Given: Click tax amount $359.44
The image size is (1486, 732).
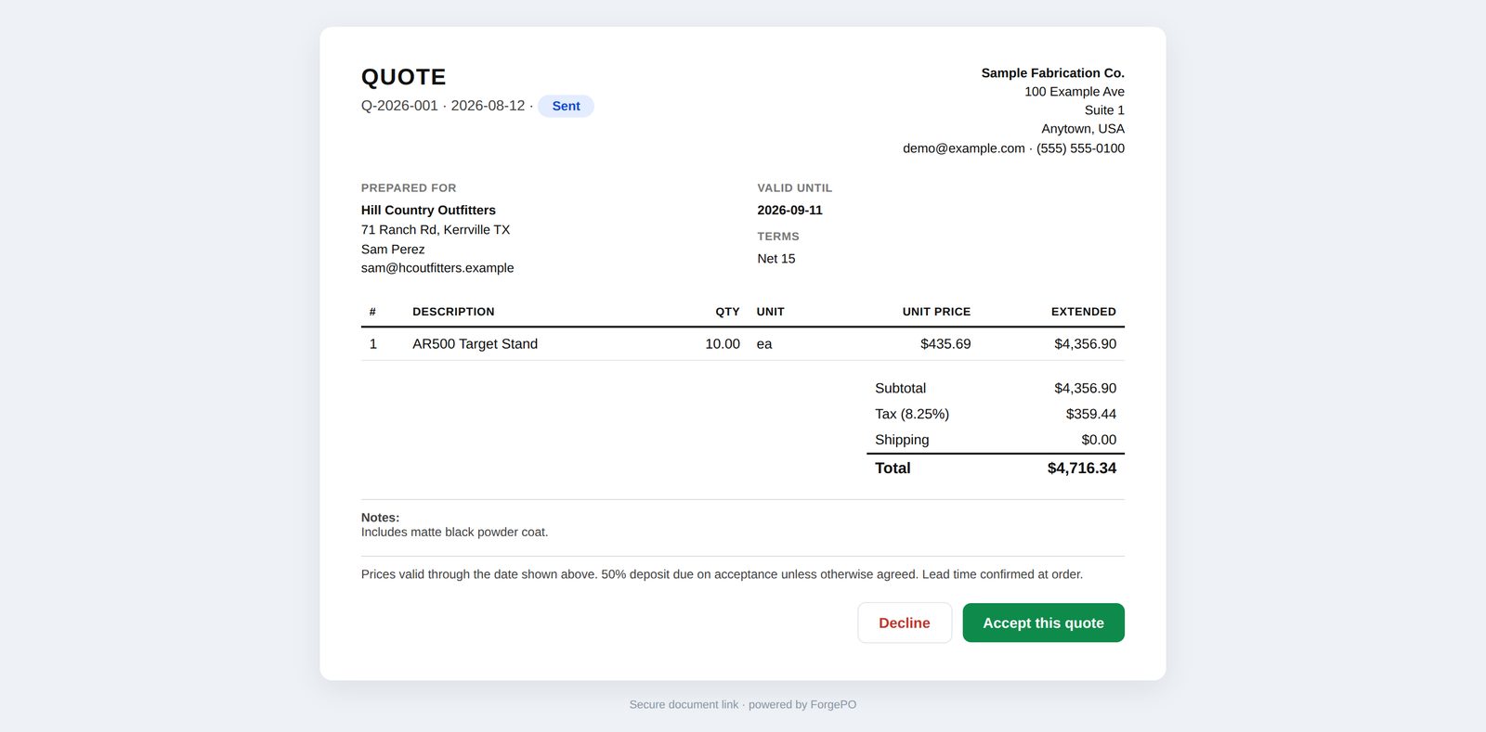Looking at the screenshot, I should (1090, 414).
